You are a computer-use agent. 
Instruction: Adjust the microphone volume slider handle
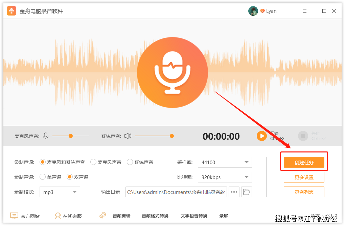point(71,136)
